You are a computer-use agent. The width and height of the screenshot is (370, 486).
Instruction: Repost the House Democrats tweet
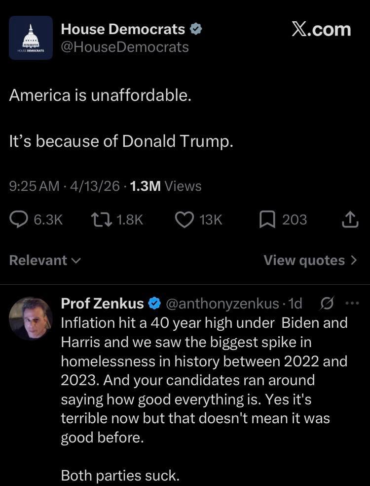(x=101, y=219)
